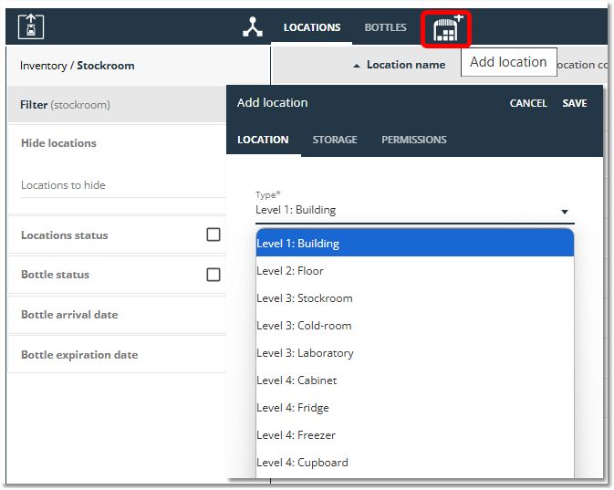This screenshot has width=614, height=490.
Task: Click the Filter (stockroom) header
Action: click(117, 105)
